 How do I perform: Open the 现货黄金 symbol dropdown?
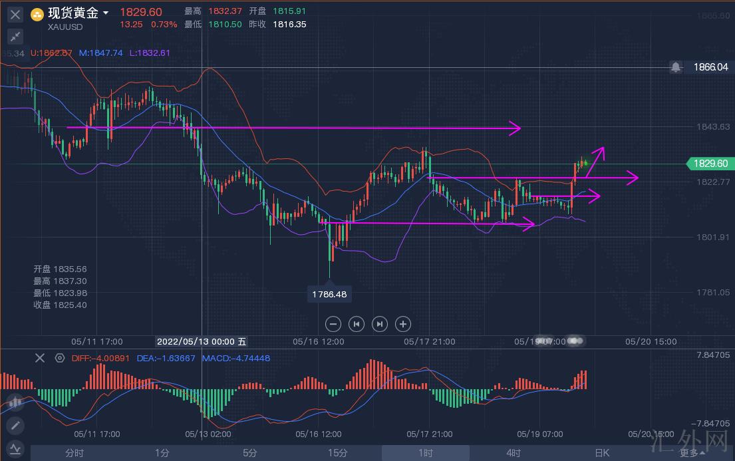pyautogui.click(x=105, y=13)
